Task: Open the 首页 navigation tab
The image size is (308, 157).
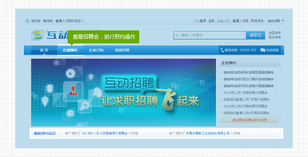Action: point(44,50)
